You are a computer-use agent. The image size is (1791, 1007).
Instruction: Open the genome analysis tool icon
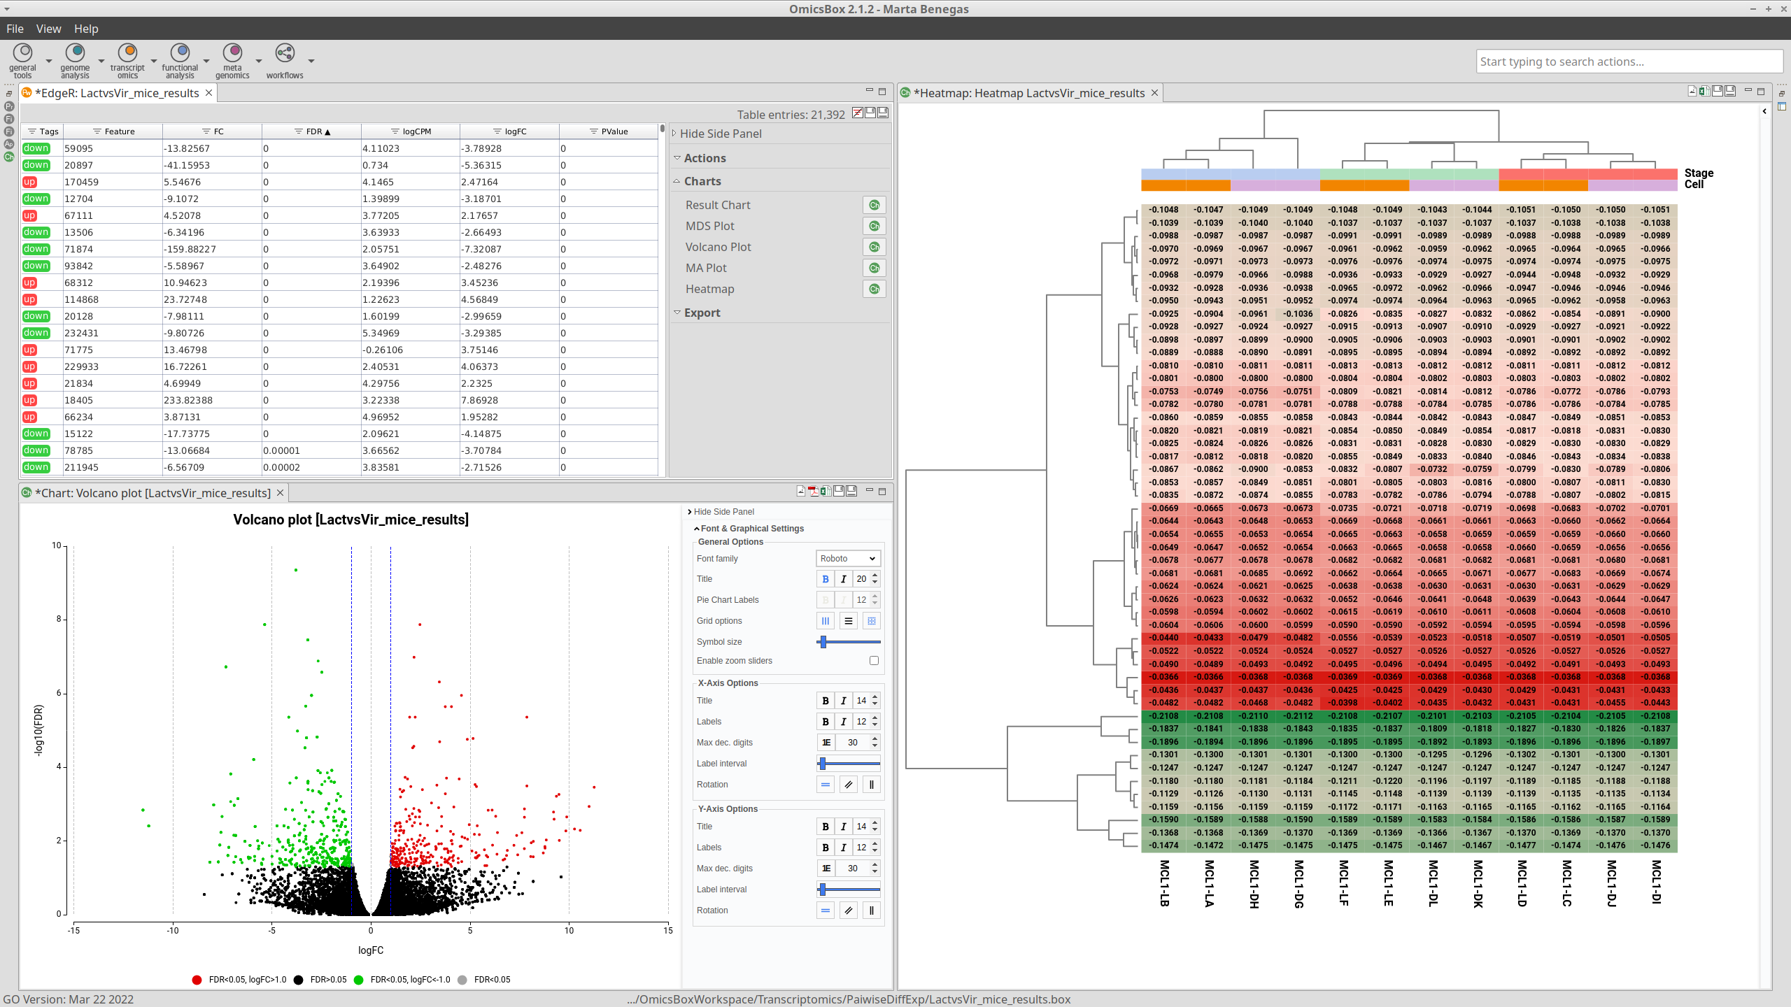tap(75, 53)
